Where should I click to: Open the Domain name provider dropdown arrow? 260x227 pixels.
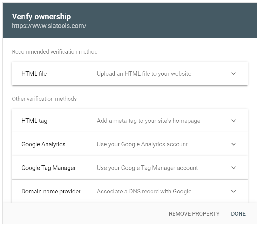pyautogui.click(x=233, y=190)
